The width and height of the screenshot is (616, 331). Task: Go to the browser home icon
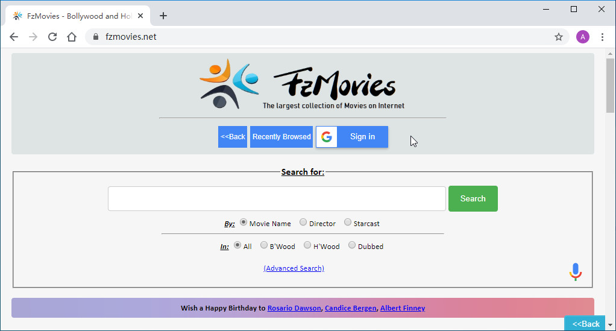[72, 37]
